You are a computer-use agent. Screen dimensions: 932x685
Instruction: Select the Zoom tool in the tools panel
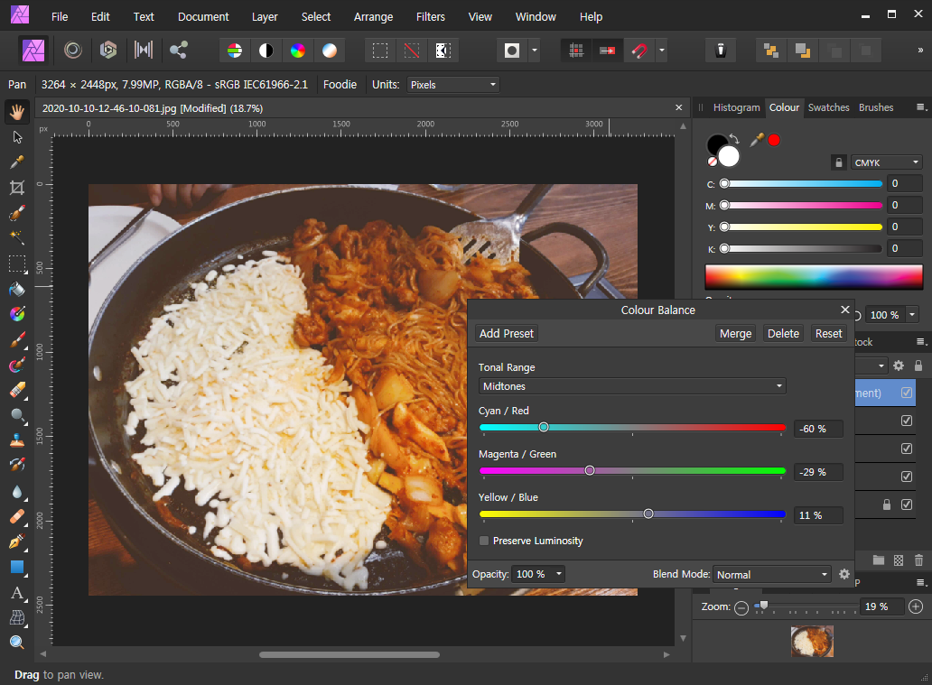point(17,643)
